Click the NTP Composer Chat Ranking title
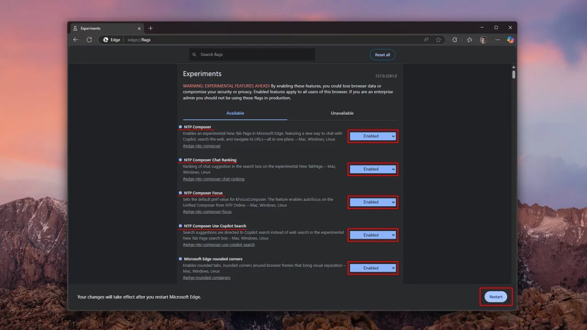The image size is (587, 330). pyautogui.click(x=210, y=160)
